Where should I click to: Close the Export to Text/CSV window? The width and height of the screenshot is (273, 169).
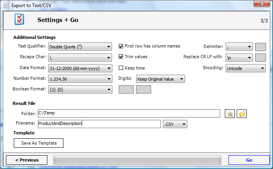(x=262, y=4)
